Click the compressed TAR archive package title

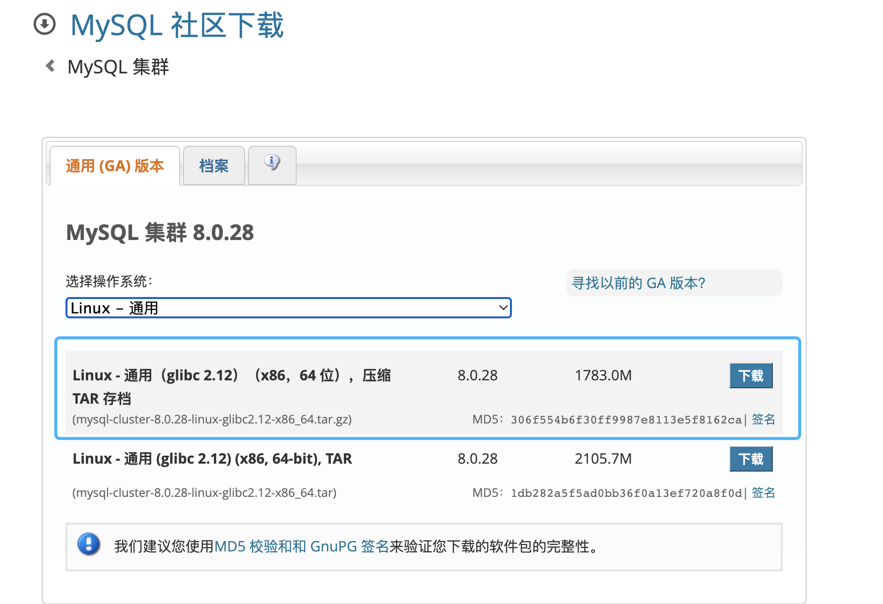(x=232, y=387)
